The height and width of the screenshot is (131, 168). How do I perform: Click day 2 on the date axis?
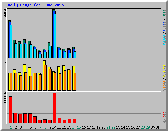[x=16, y=127]
